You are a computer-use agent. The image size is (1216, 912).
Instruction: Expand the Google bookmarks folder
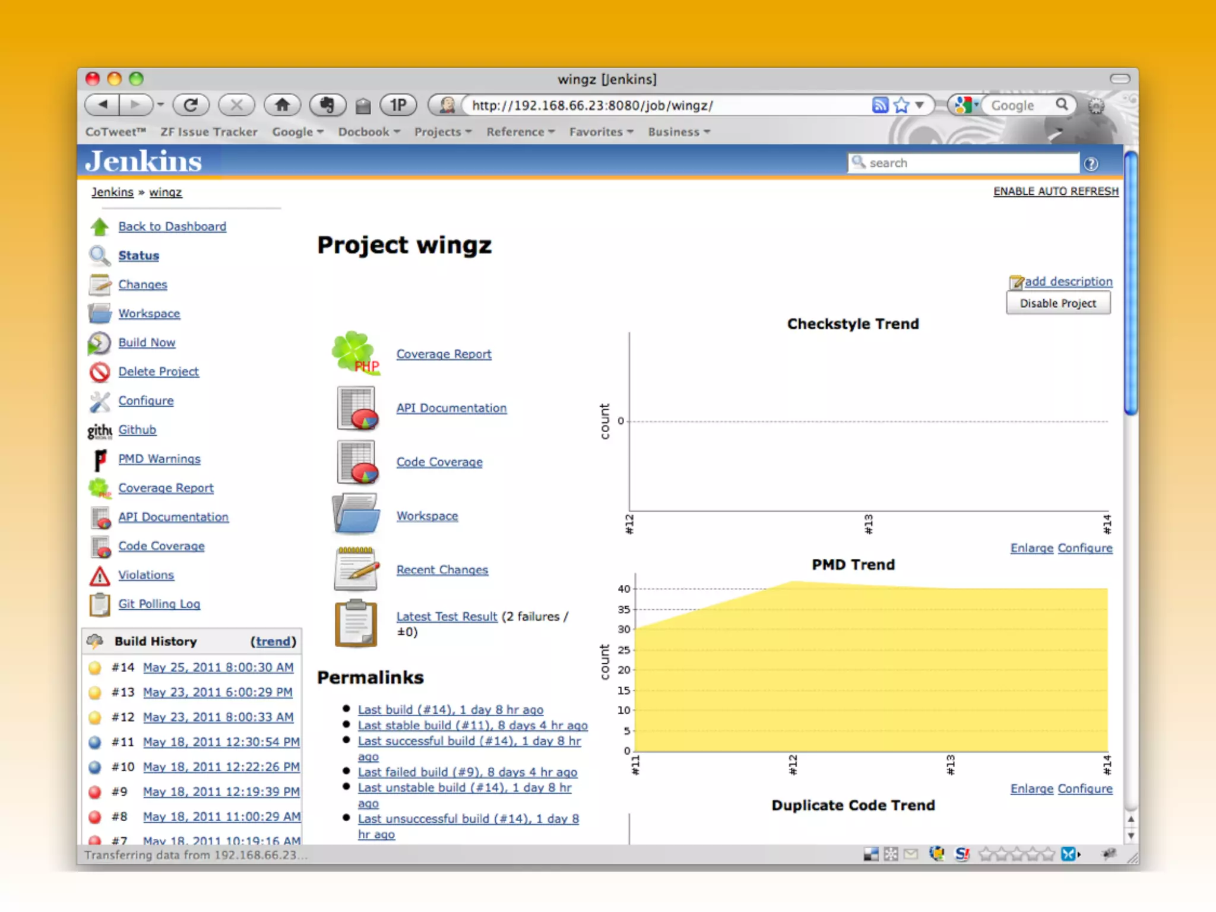[x=297, y=132]
